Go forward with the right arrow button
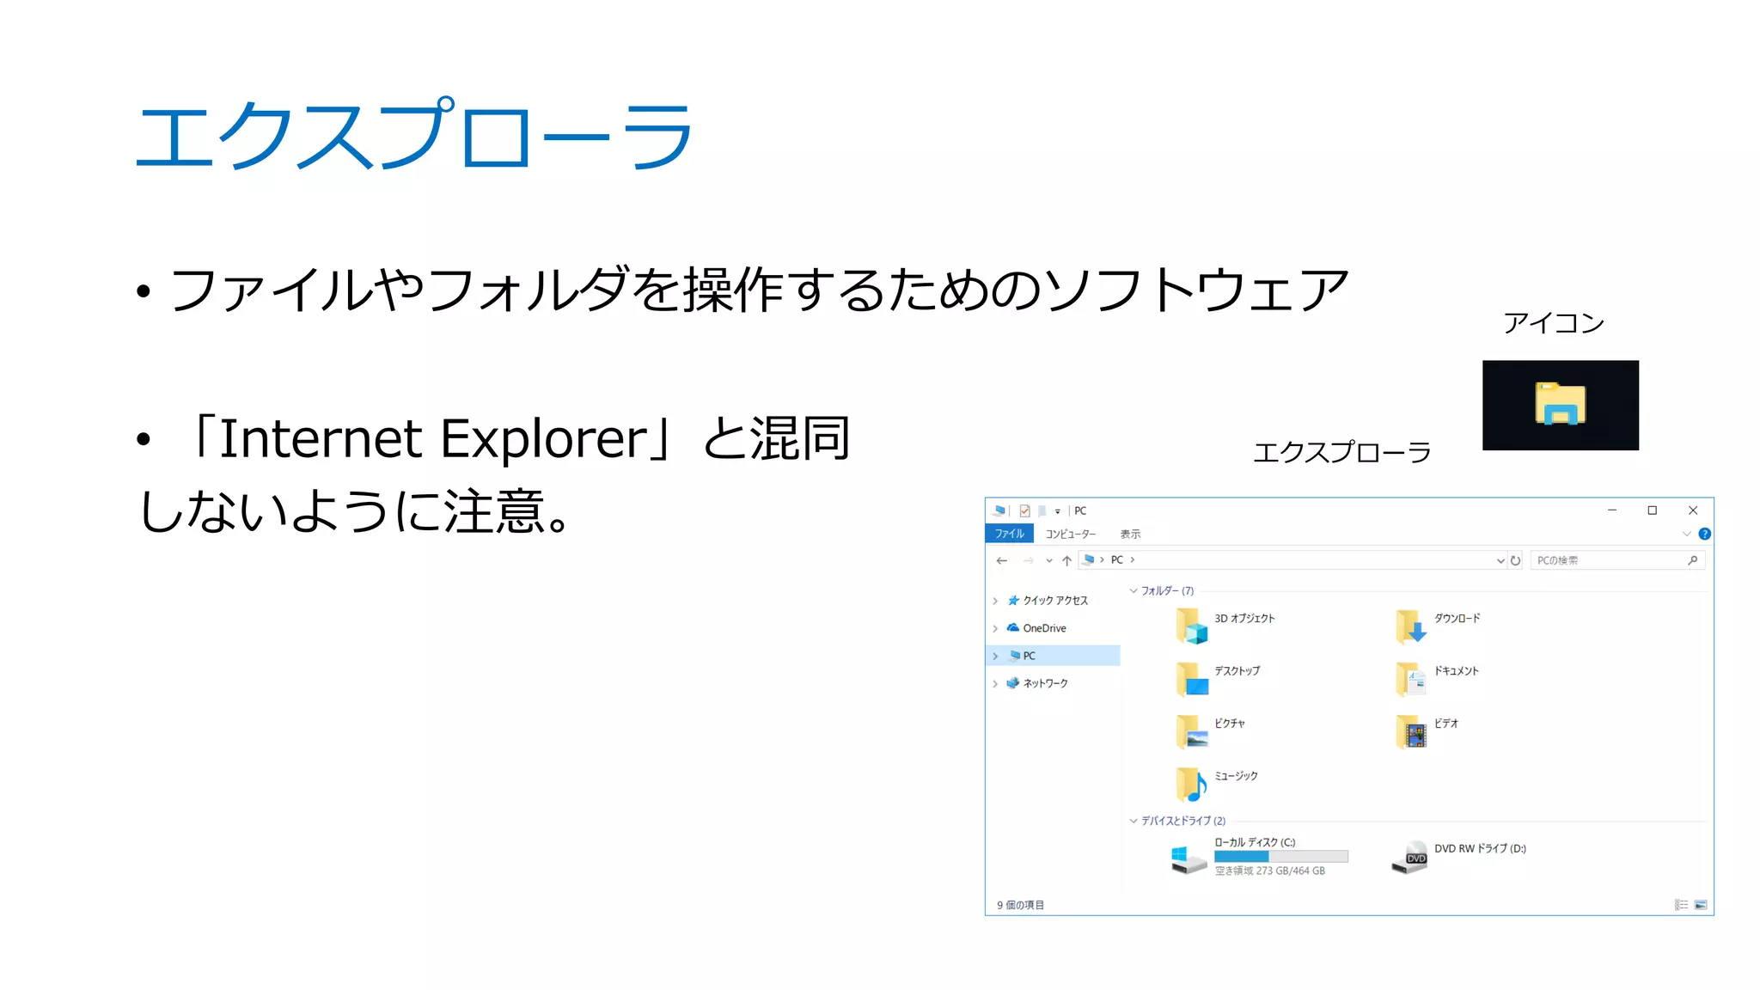The image size is (1760, 990). tap(1028, 560)
